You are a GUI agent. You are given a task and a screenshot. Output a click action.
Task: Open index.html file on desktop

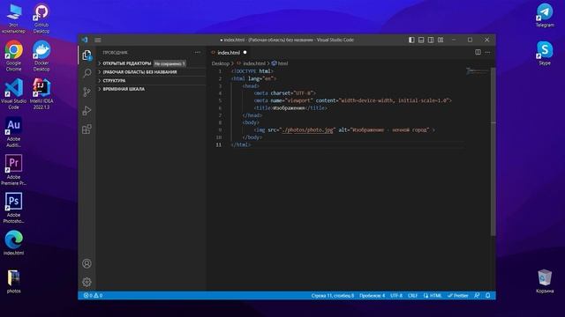[14, 243]
